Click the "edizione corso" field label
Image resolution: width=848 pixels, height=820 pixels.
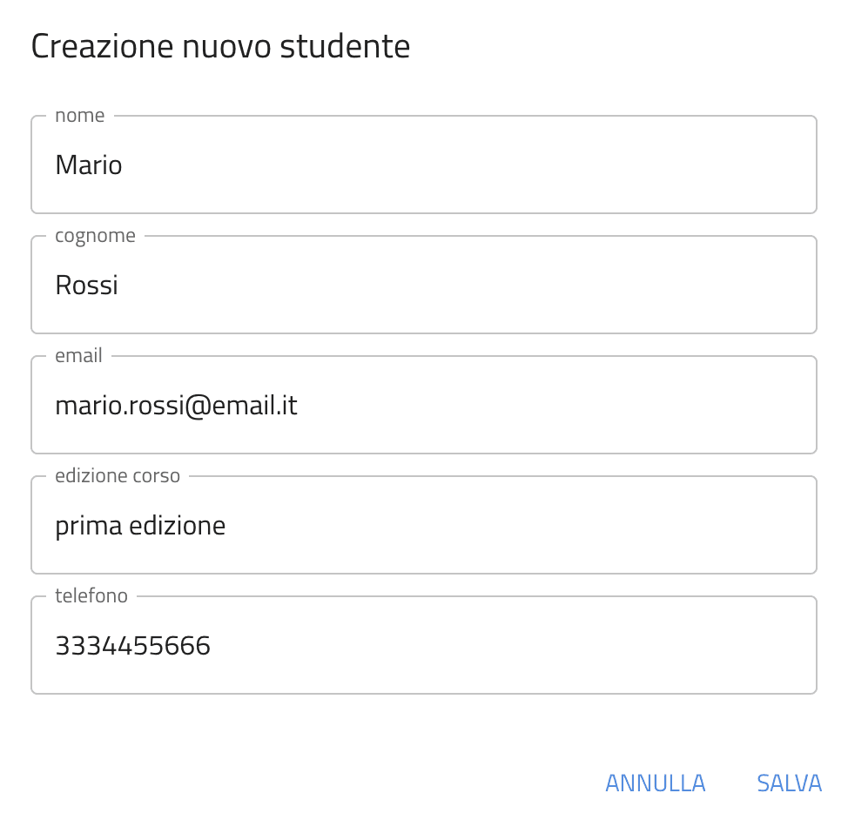click(x=118, y=476)
